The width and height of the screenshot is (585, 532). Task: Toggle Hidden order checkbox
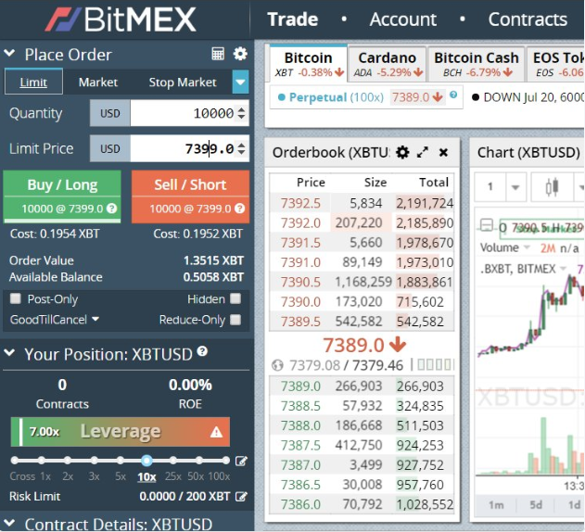coord(235,298)
